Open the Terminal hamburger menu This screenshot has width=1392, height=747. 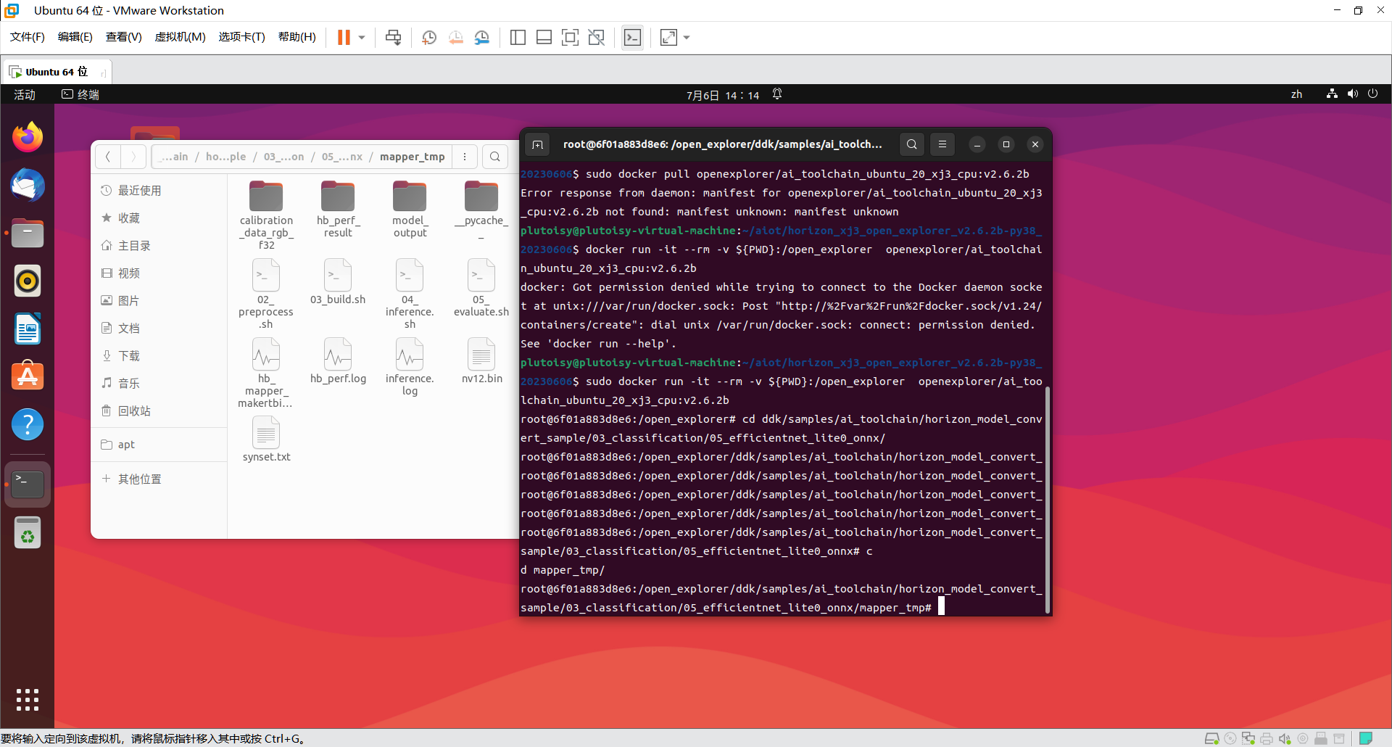[942, 144]
